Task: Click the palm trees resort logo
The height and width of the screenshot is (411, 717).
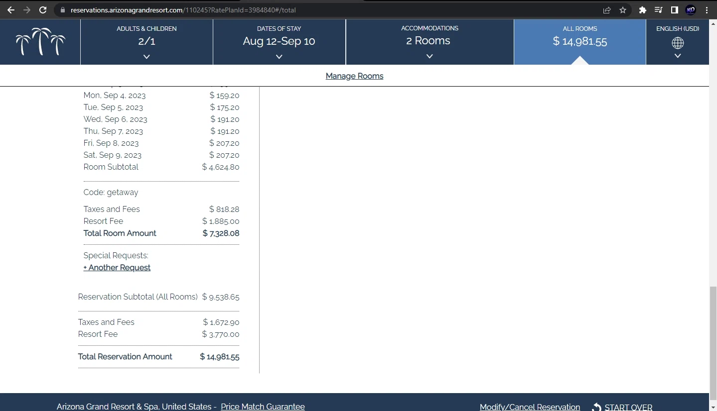Action: [40, 42]
